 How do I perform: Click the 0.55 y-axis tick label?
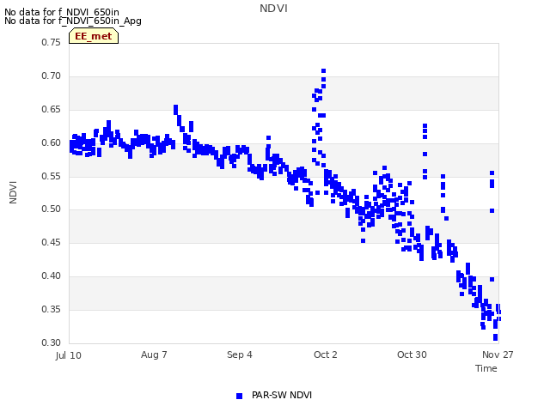click(x=52, y=176)
